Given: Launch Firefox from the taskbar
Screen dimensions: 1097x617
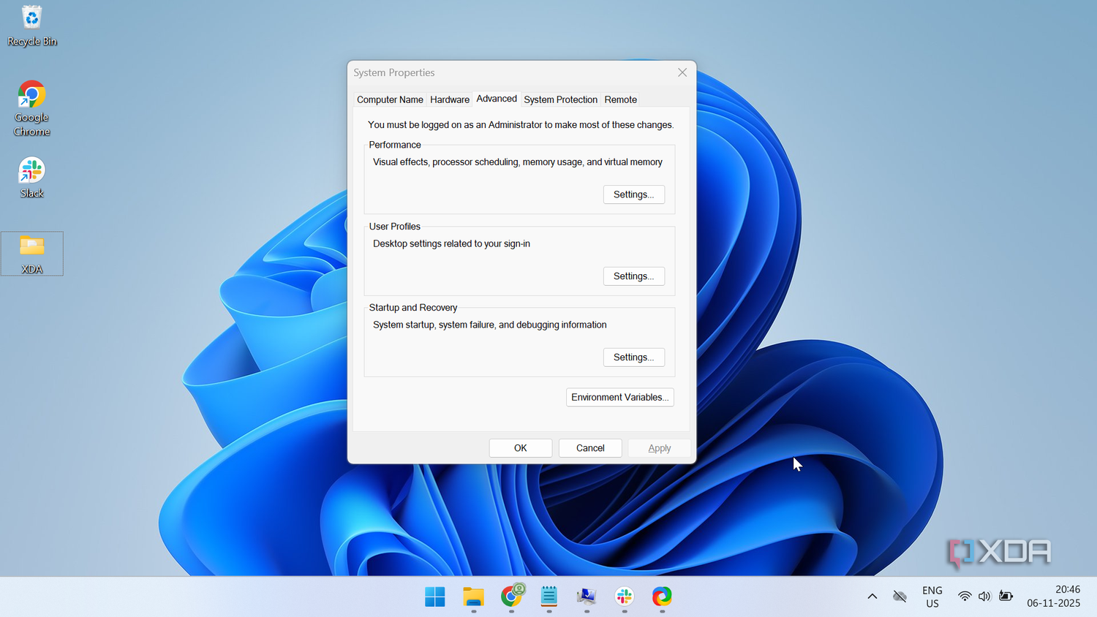Looking at the screenshot, I should point(662,597).
